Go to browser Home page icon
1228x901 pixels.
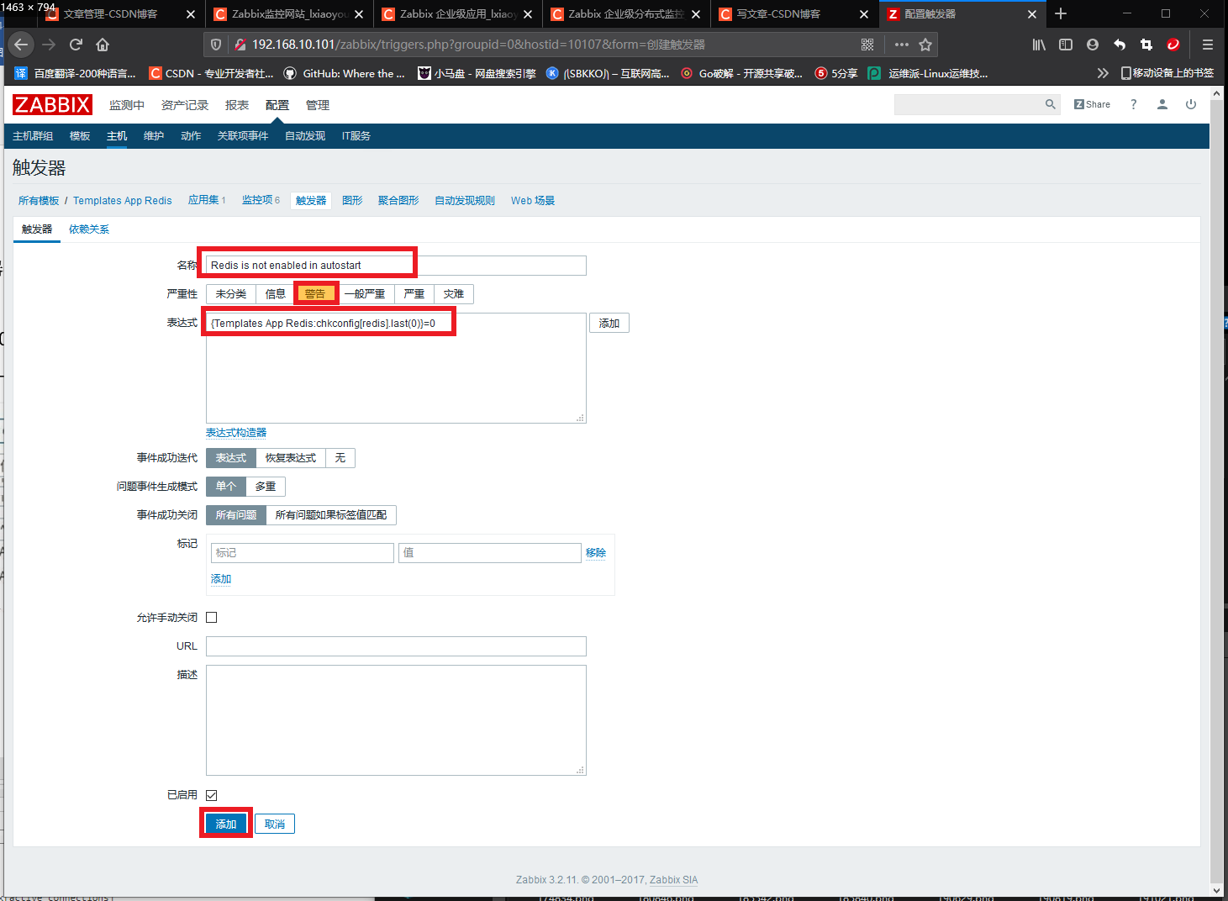pyautogui.click(x=103, y=45)
